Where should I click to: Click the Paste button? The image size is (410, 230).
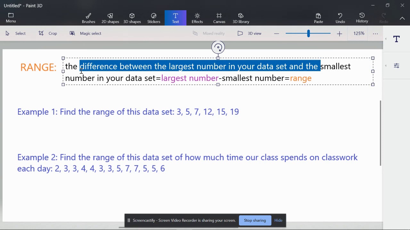point(318,18)
